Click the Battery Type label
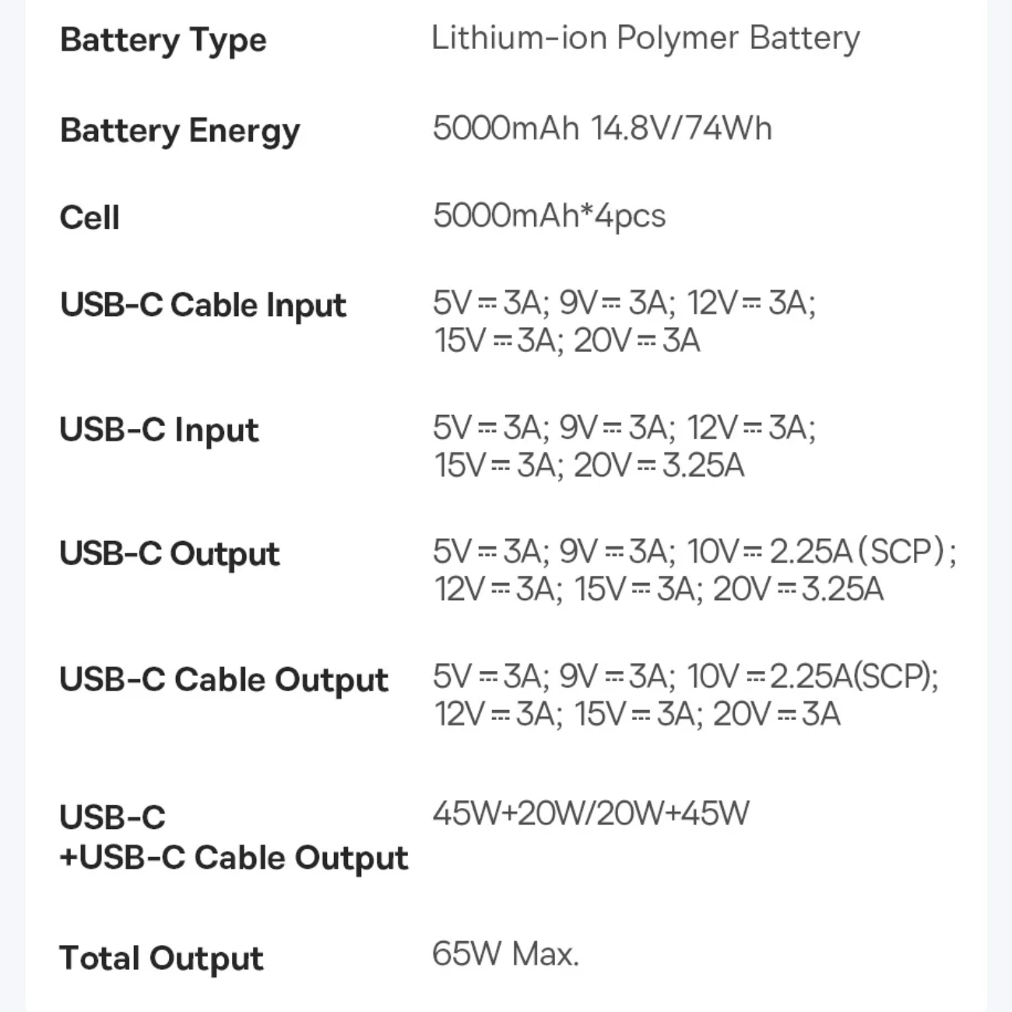Screen dimensions: 1012x1012 pyautogui.click(x=163, y=40)
